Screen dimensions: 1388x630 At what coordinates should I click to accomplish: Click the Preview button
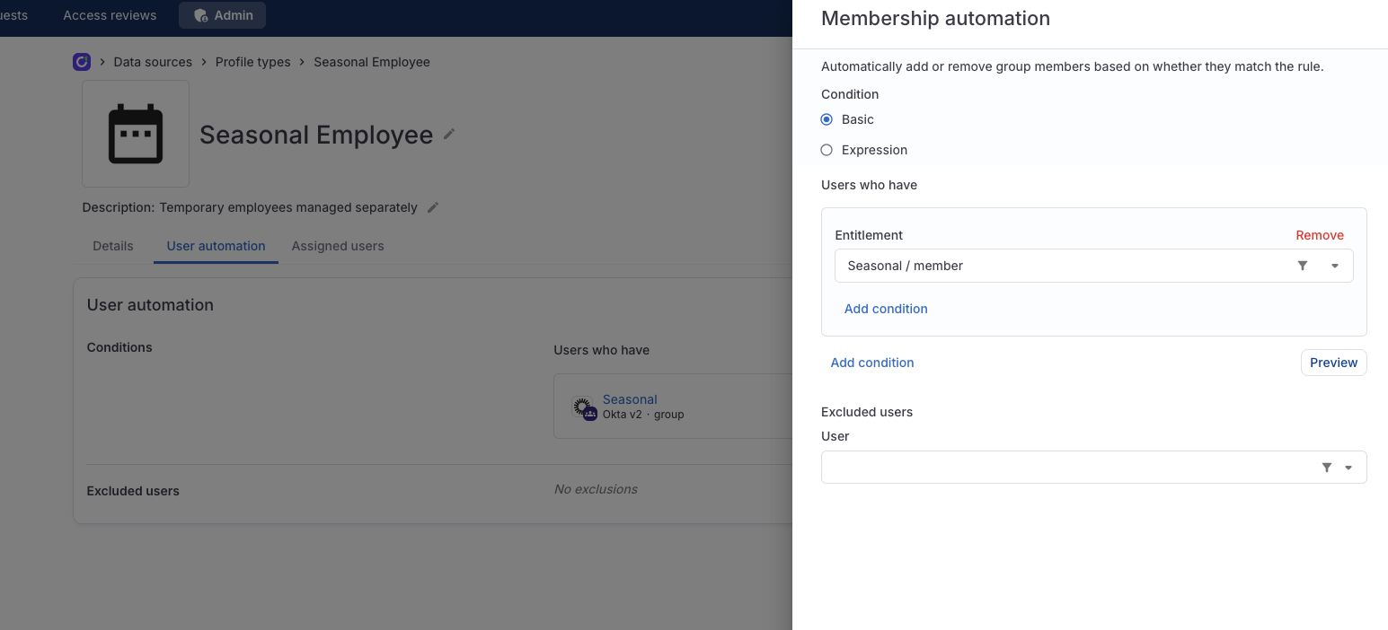pos(1333,362)
